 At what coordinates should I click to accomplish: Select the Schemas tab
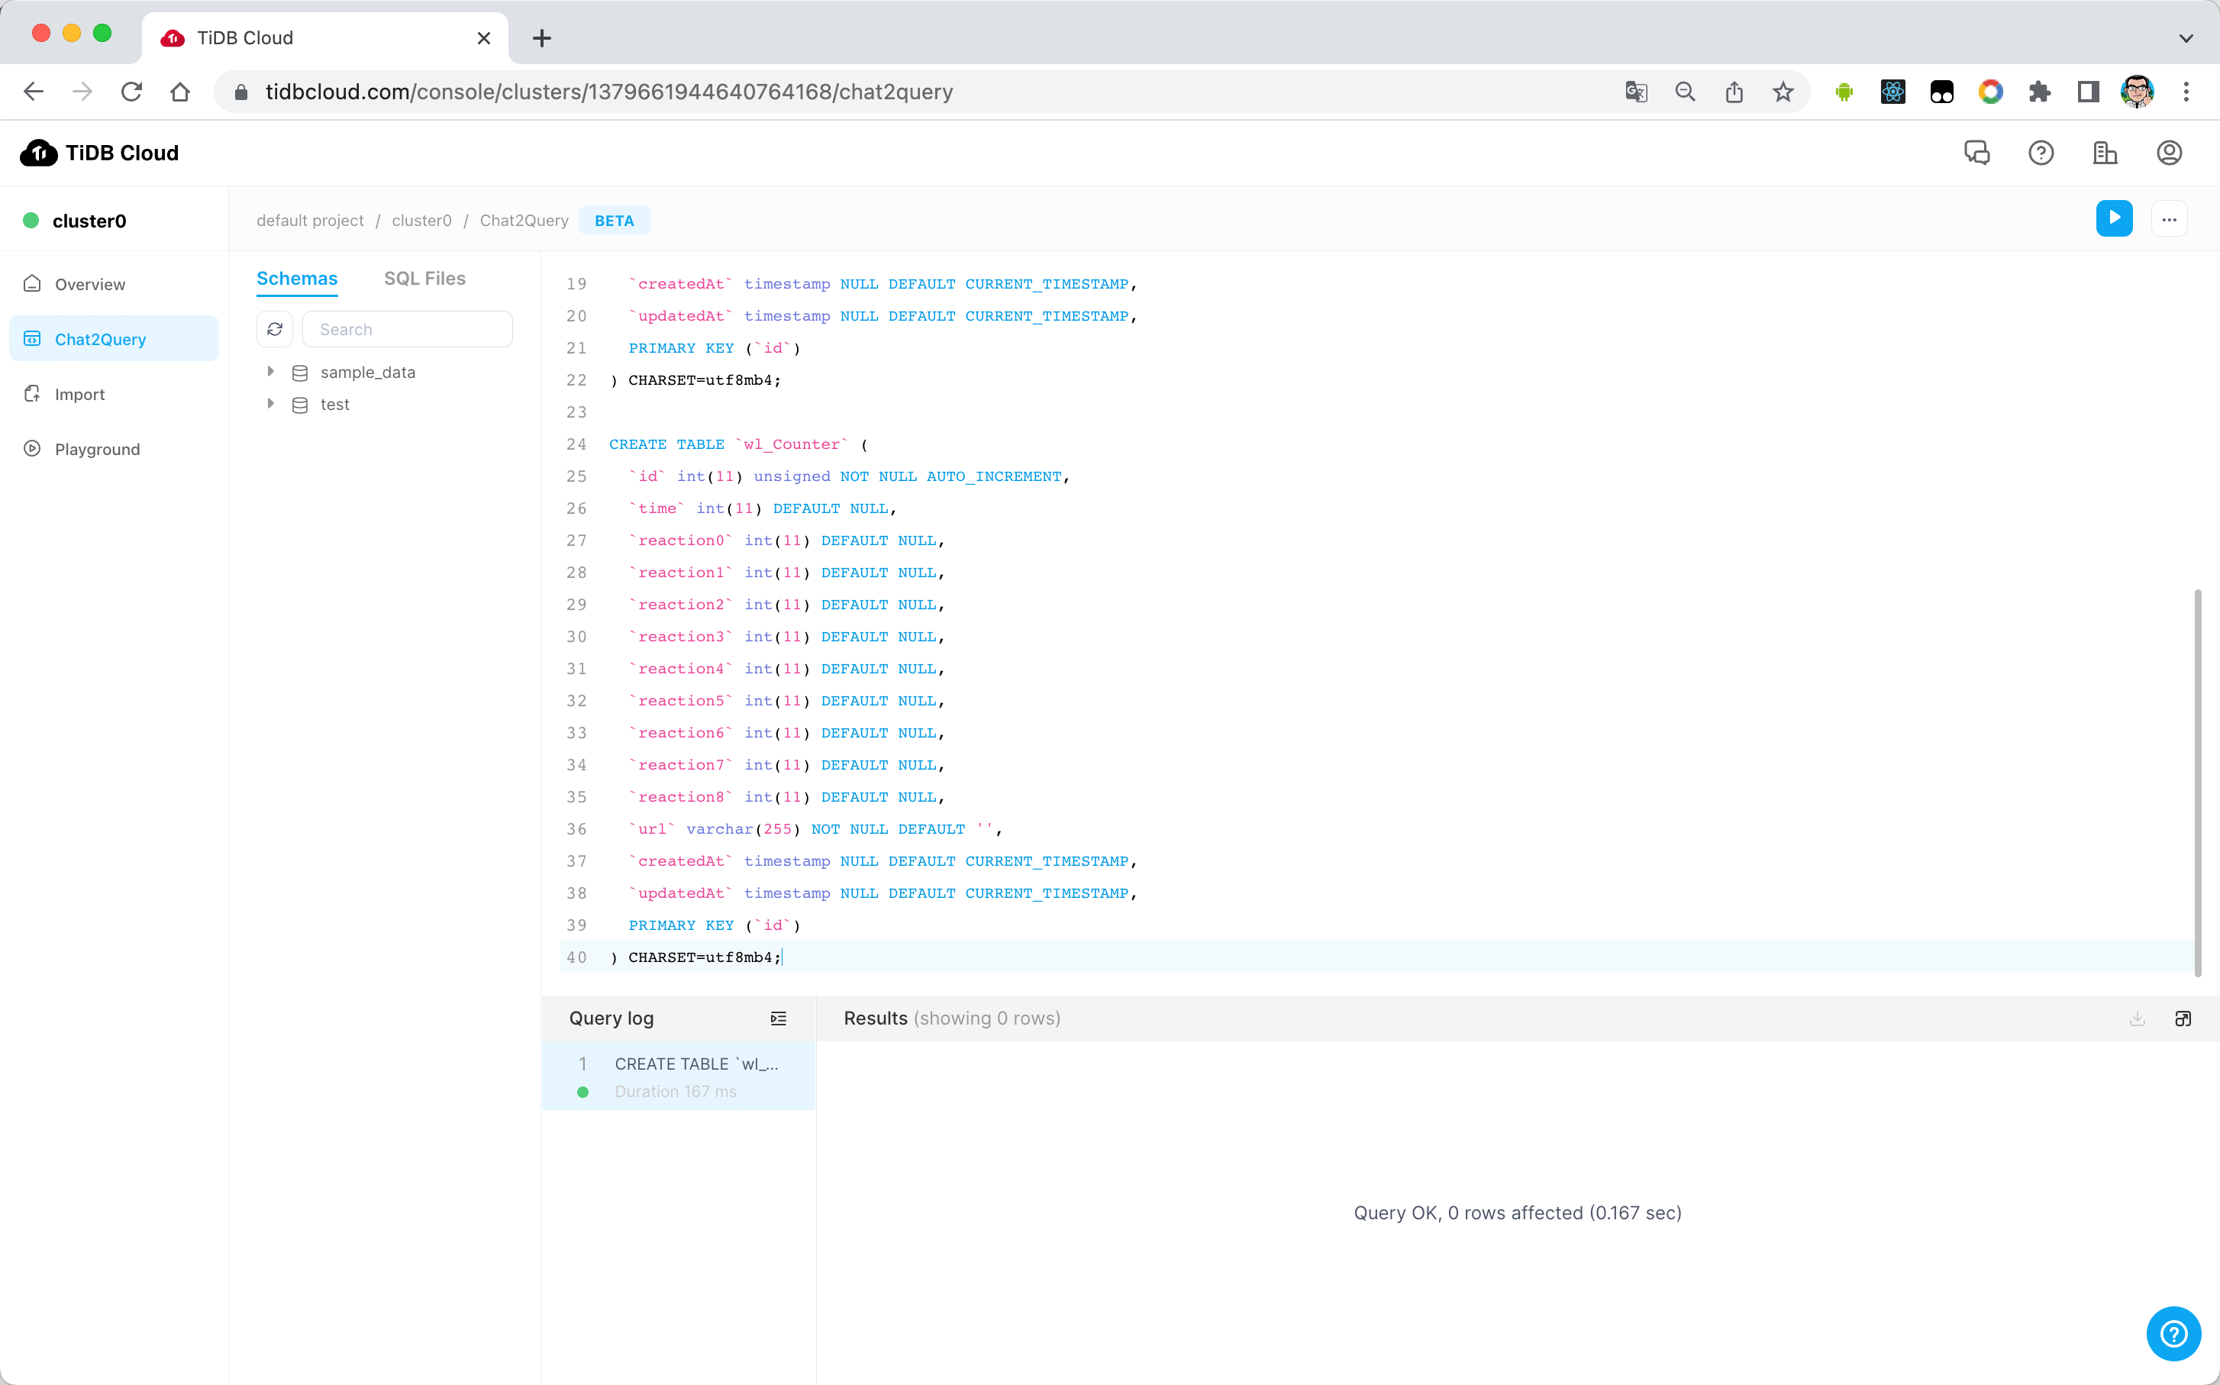click(x=297, y=279)
